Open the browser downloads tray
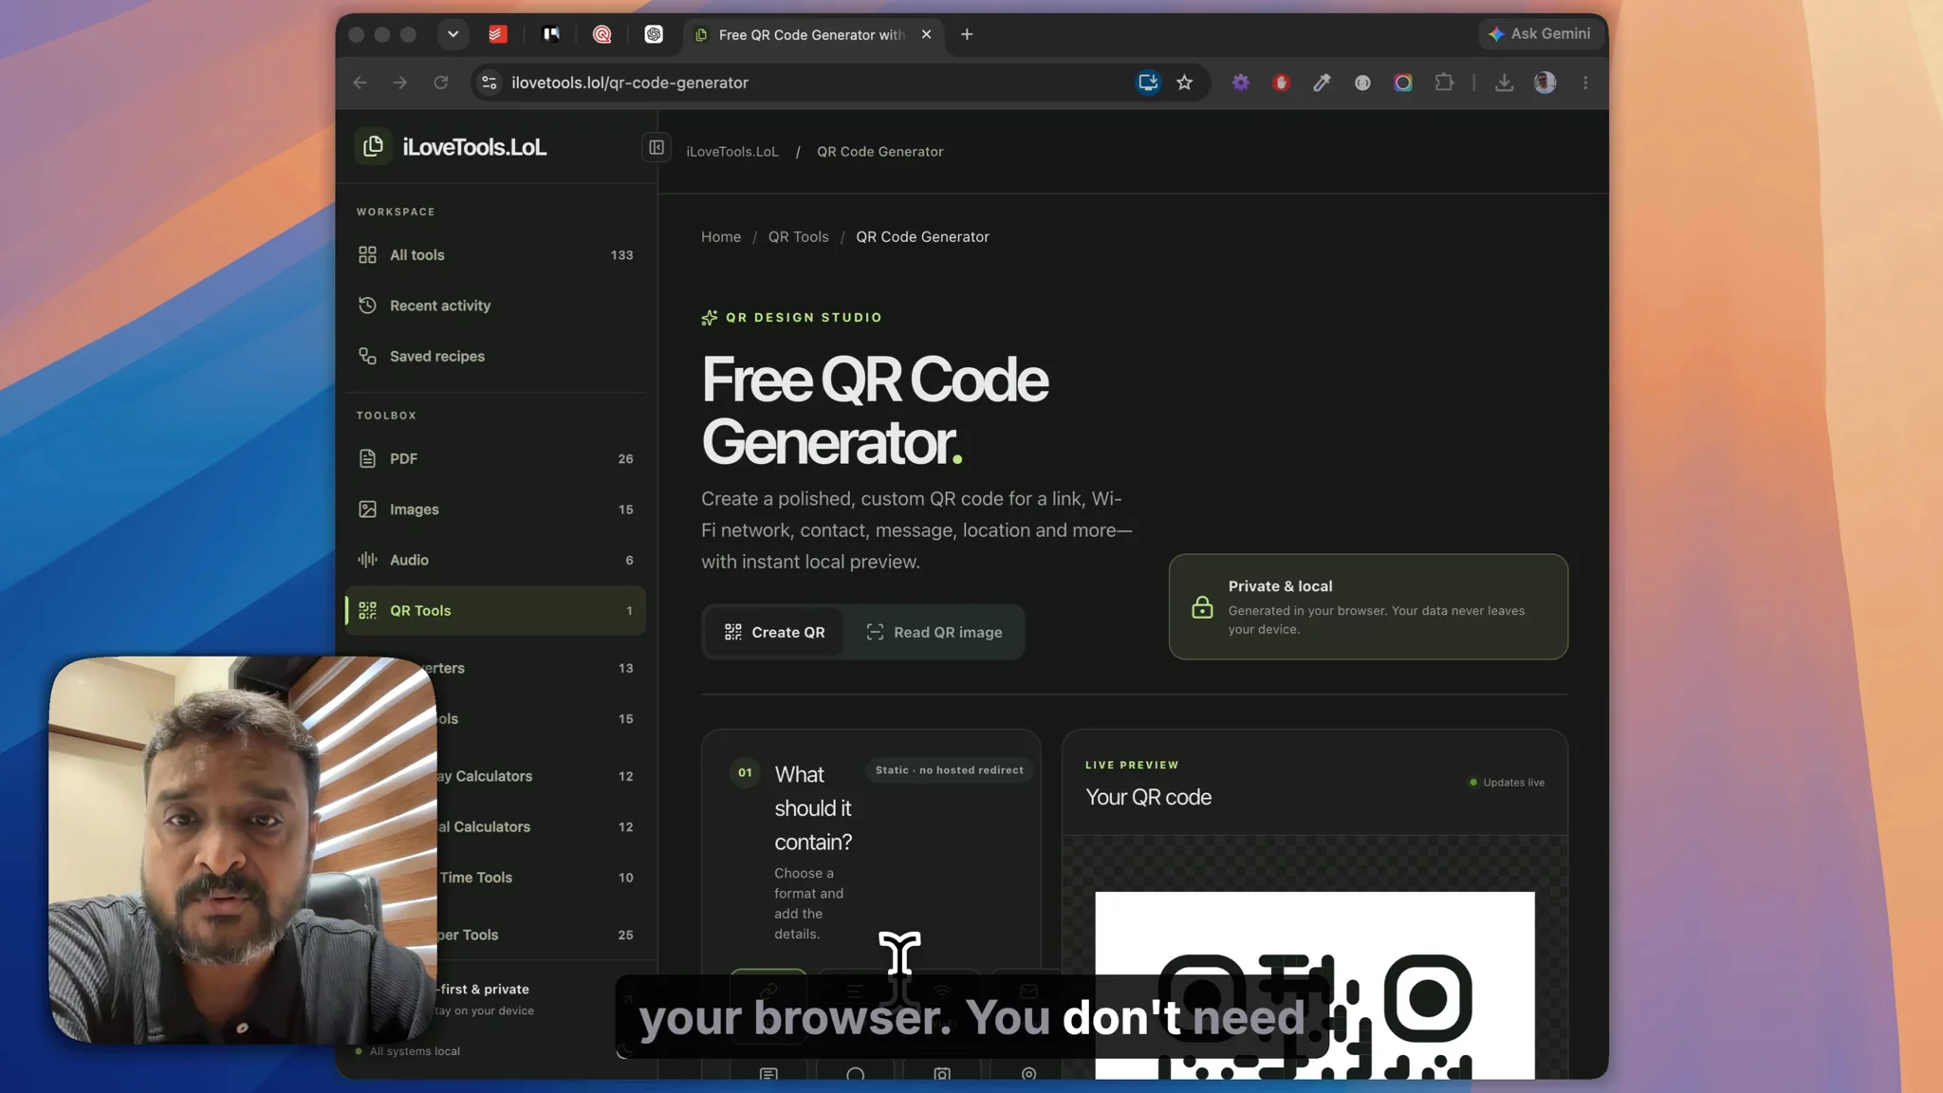The image size is (1943, 1093). [1505, 83]
